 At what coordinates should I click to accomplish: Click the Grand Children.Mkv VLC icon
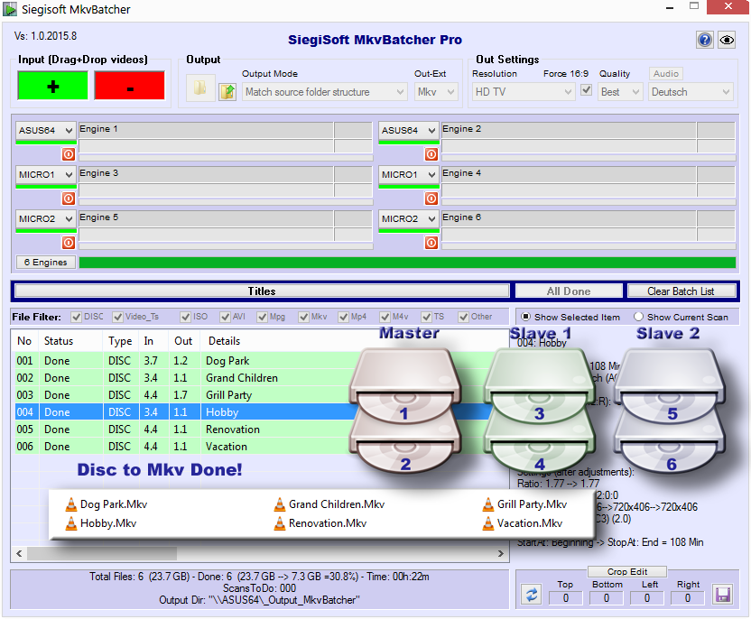[280, 504]
